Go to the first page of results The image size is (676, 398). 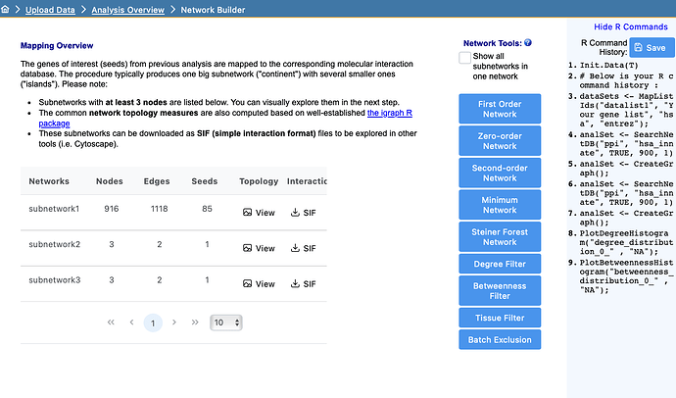click(x=110, y=323)
